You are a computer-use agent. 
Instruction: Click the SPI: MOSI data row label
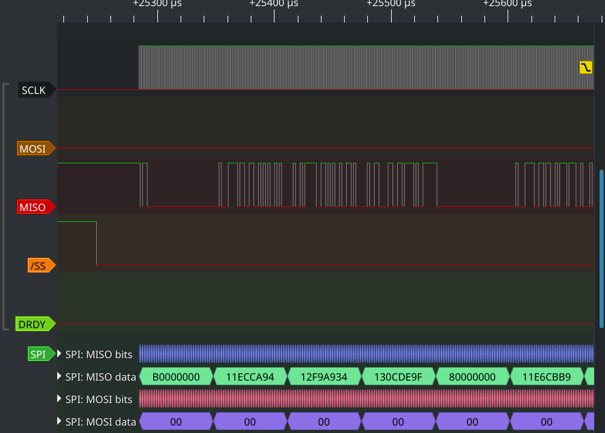[100, 422]
